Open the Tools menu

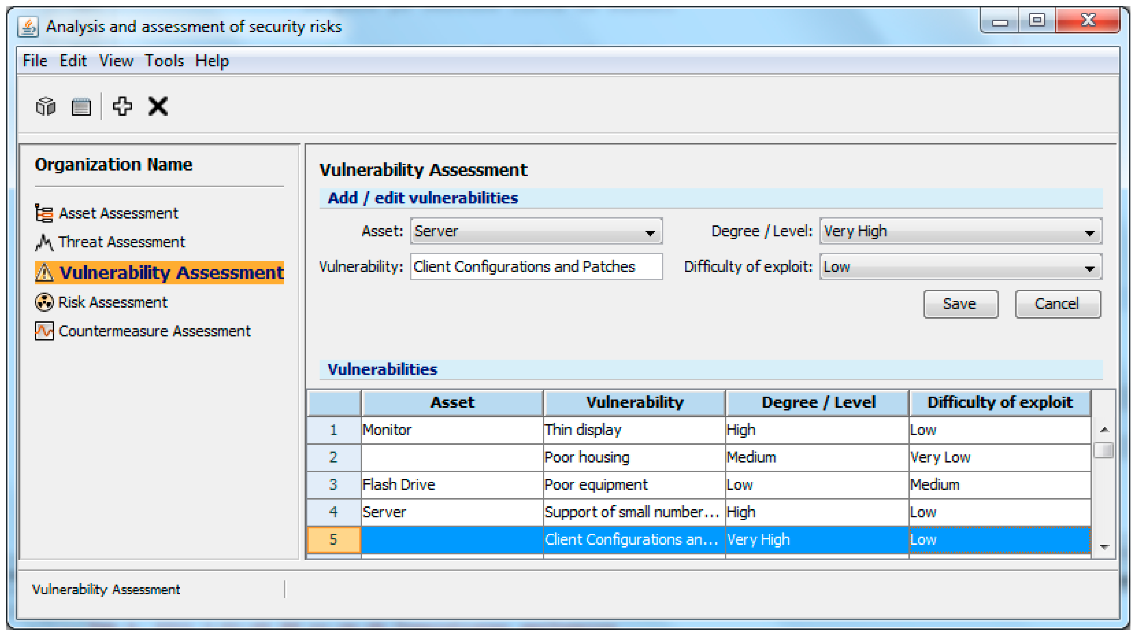(x=164, y=61)
